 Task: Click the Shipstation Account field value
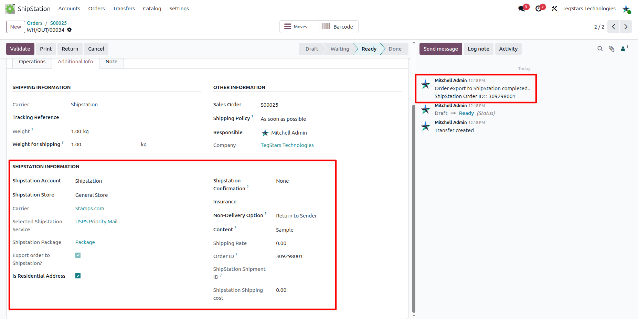tap(88, 181)
